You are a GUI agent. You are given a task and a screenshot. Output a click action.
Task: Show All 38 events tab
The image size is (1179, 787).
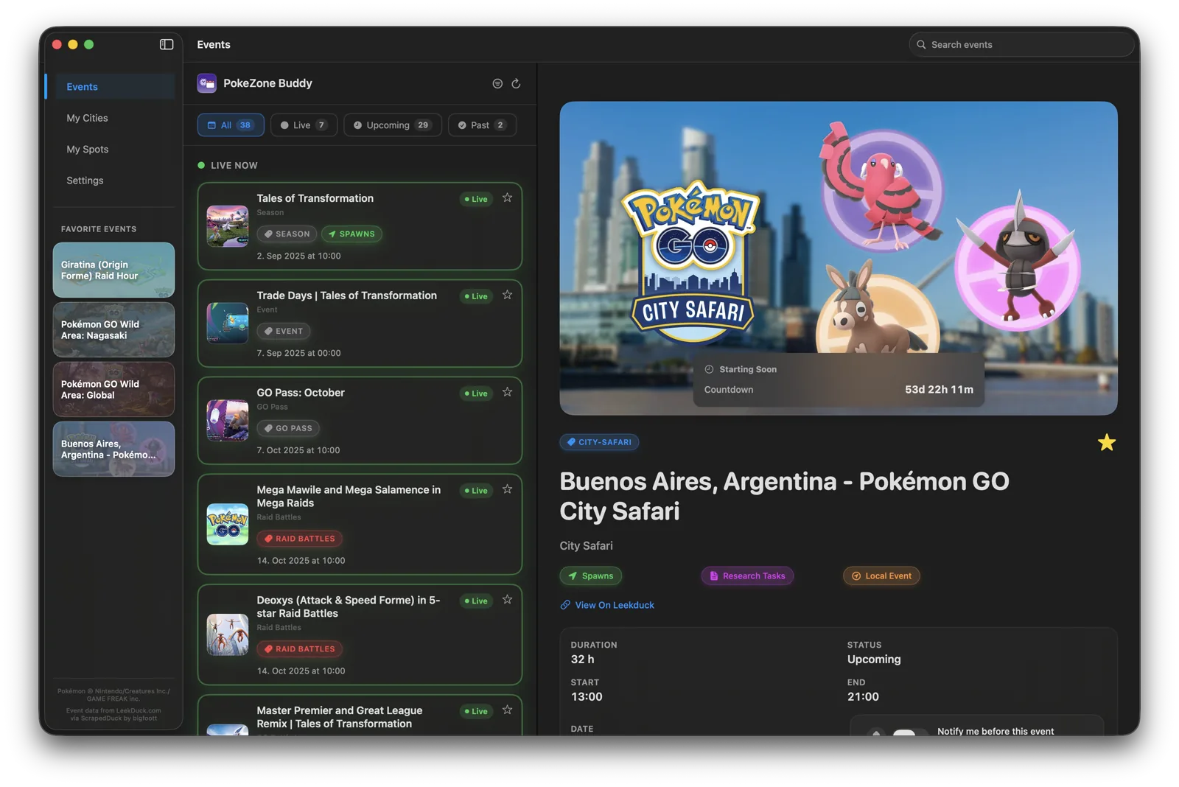[x=231, y=125]
